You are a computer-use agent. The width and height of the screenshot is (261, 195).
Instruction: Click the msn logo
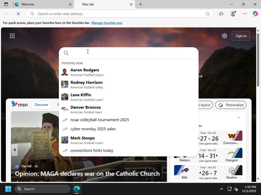19,104
